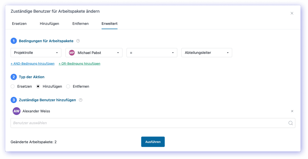Click the MP avatar of Michael Pabst
The width and height of the screenshot is (308, 159).
click(x=72, y=53)
